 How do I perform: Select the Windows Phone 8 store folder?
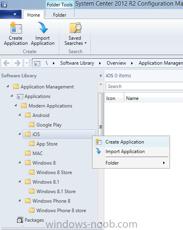pyautogui.click(x=61, y=211)
